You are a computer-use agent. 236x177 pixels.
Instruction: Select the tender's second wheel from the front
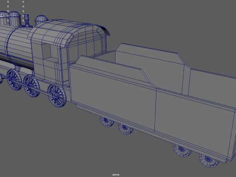[x=125, y=128]
